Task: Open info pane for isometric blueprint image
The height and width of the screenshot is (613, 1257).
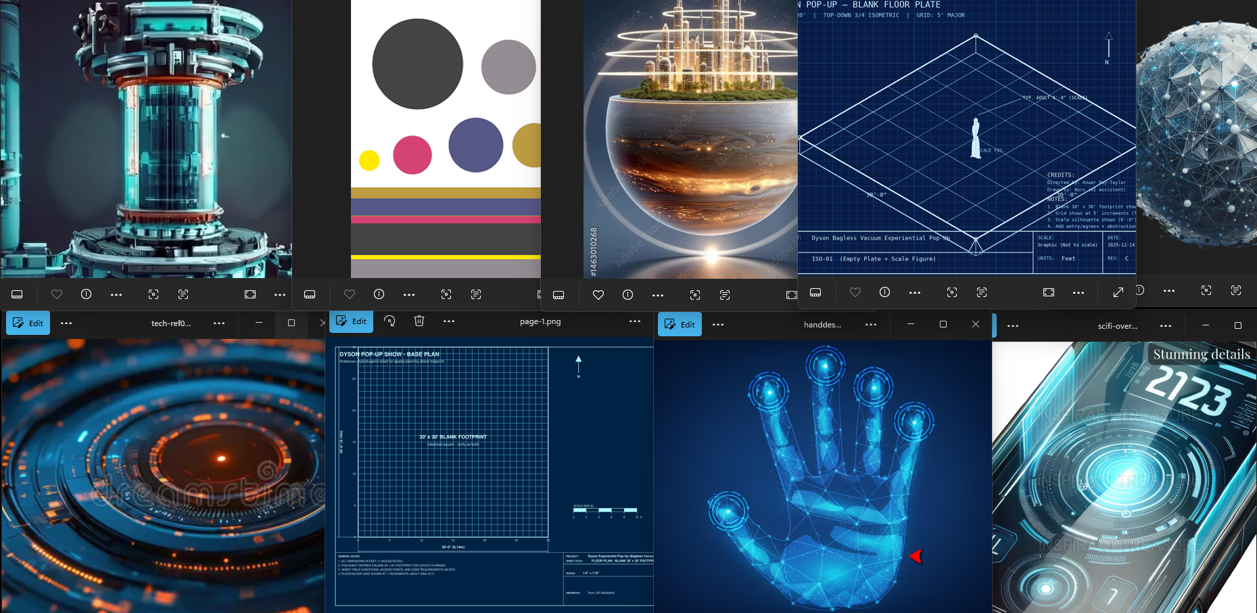Action: pyautogui.click(x=885, y=292)
